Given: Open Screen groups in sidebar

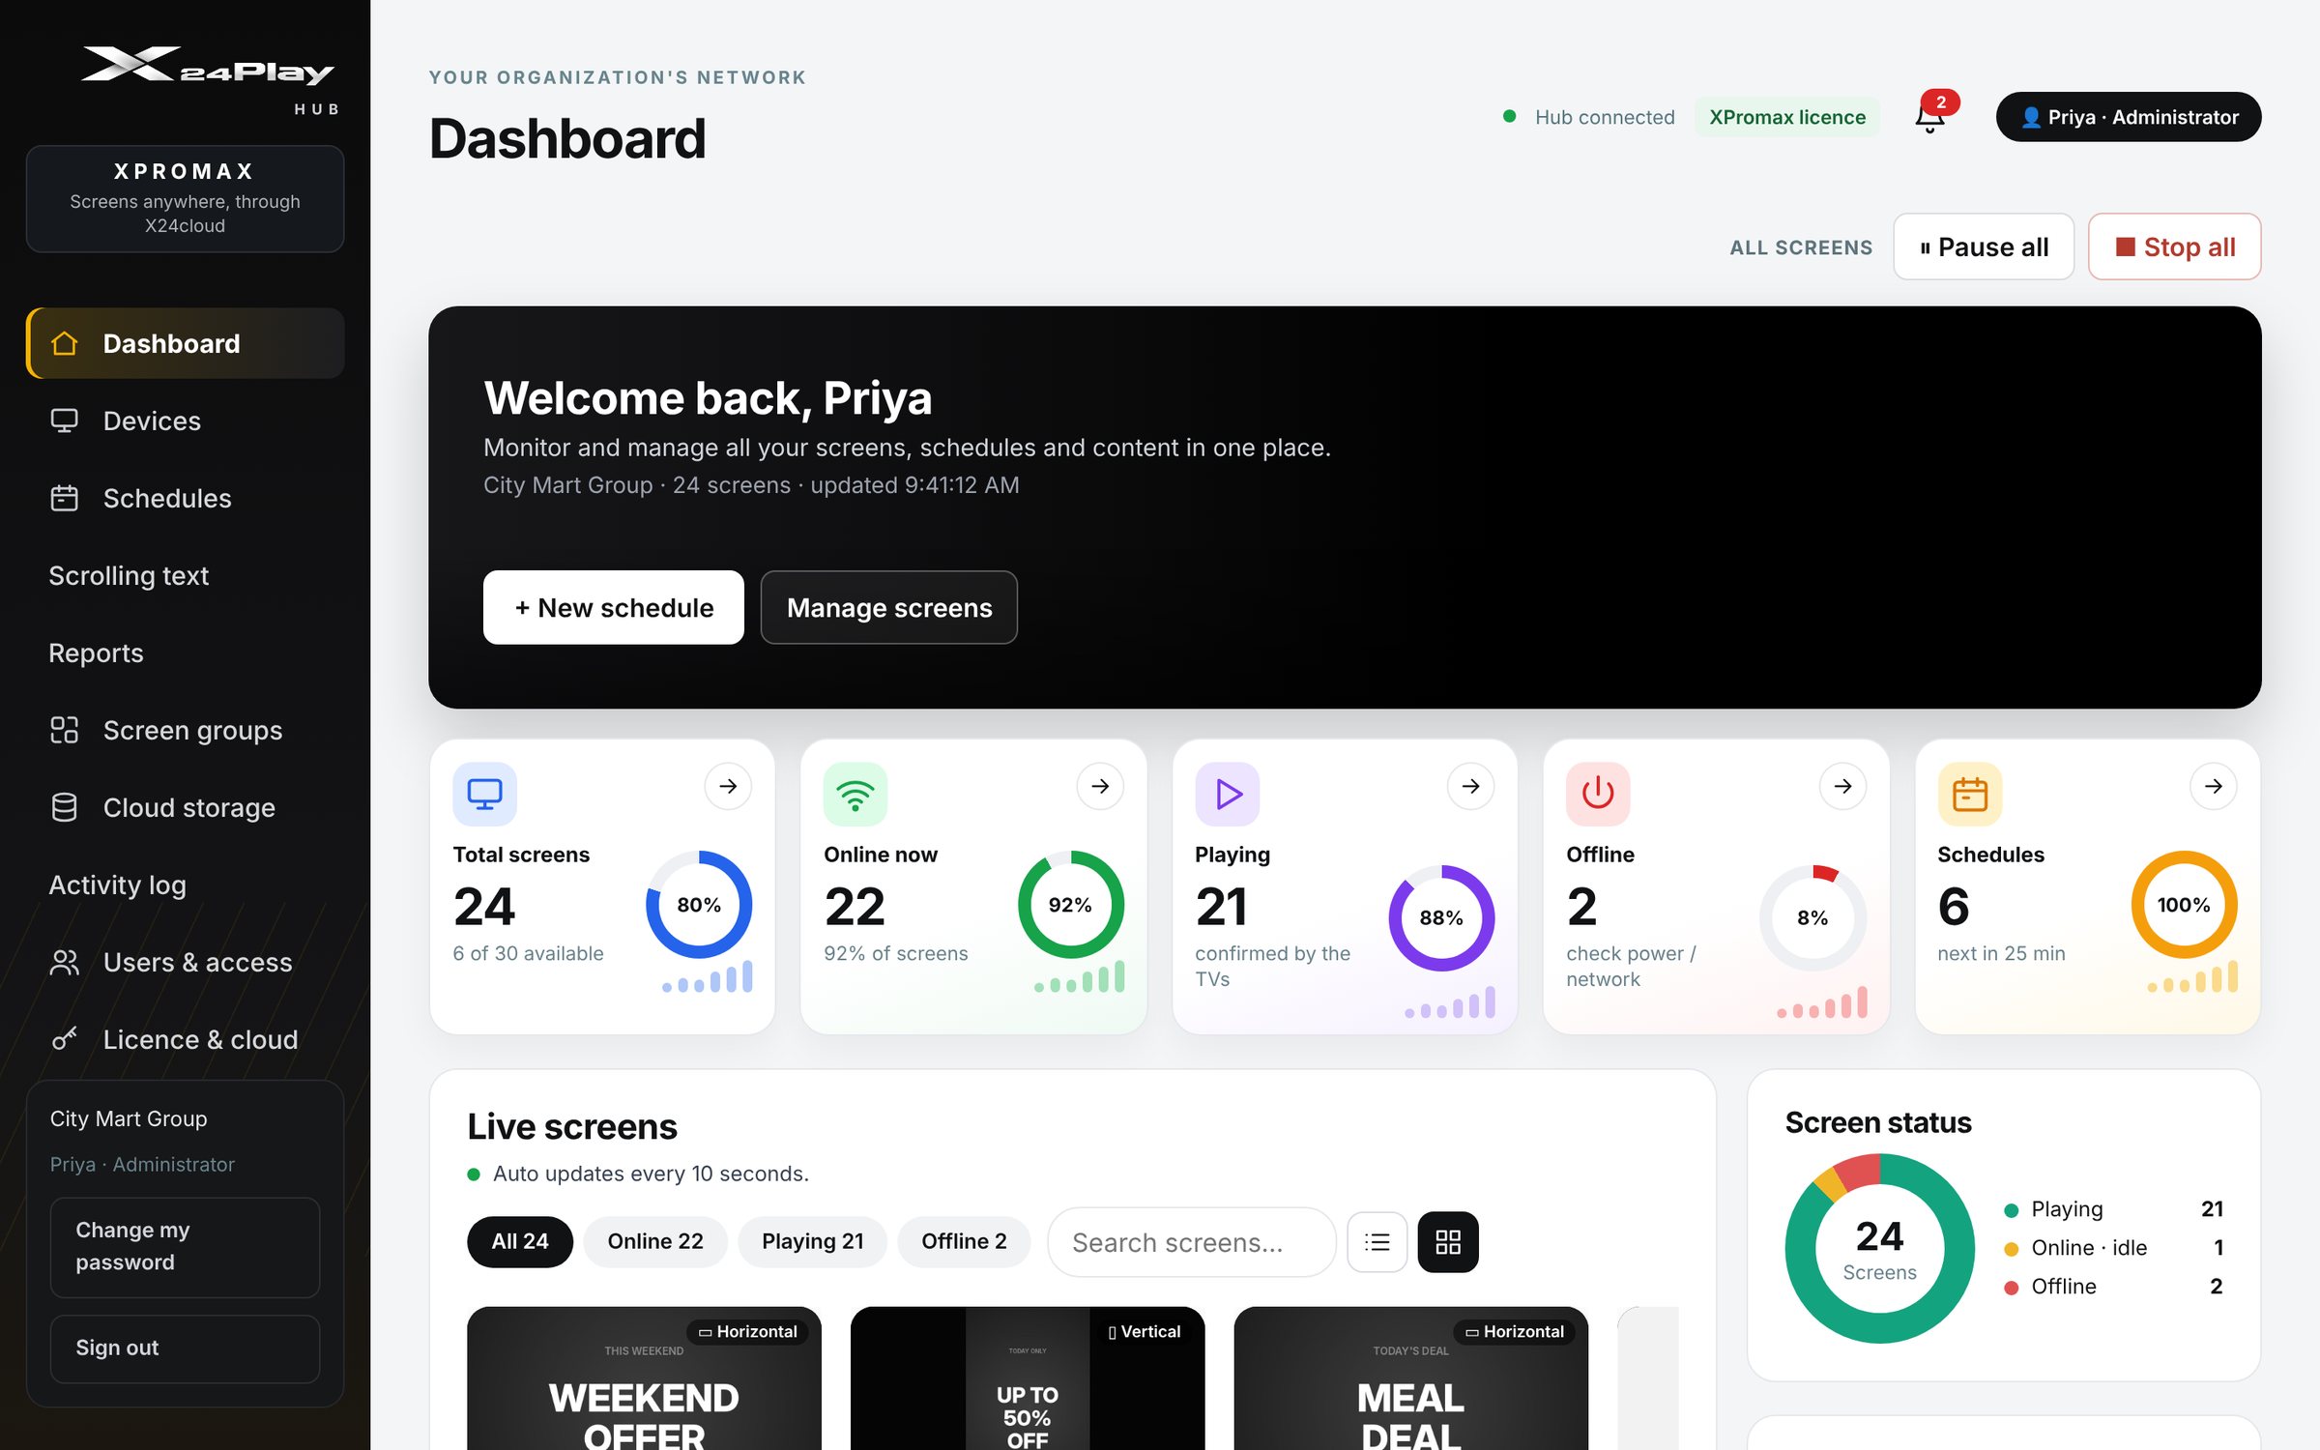Looking at the screenshot, I should pos(186,730).
